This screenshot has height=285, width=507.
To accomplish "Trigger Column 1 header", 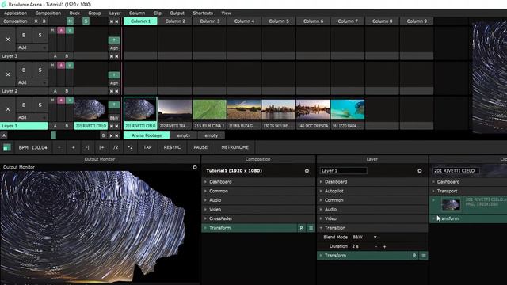I will pos(140,21).
